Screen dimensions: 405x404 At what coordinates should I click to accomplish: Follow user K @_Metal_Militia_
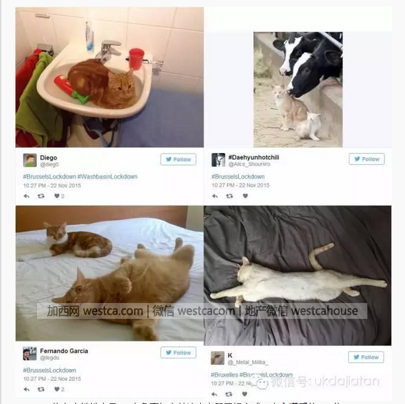[366, 357]
